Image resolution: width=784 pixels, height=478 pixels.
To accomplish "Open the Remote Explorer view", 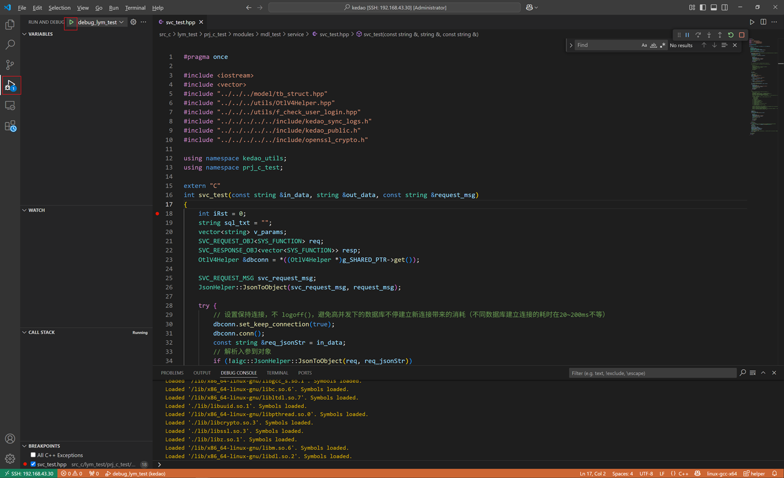I will [x=10, y=105].
